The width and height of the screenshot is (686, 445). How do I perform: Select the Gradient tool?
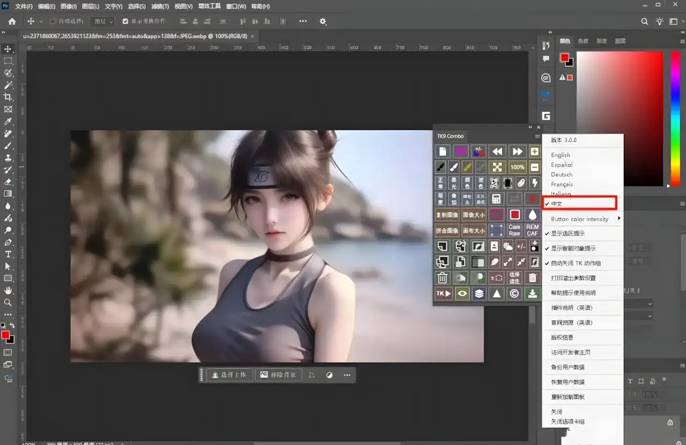tap(8, 194)
